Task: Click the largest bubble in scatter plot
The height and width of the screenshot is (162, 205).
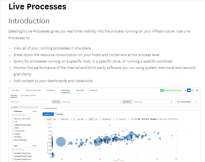Action: point(61,142)
